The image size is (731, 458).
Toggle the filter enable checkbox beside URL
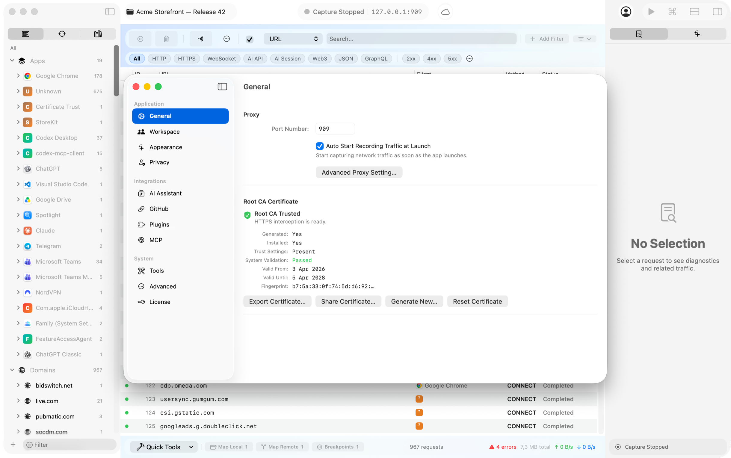point(249,39)
